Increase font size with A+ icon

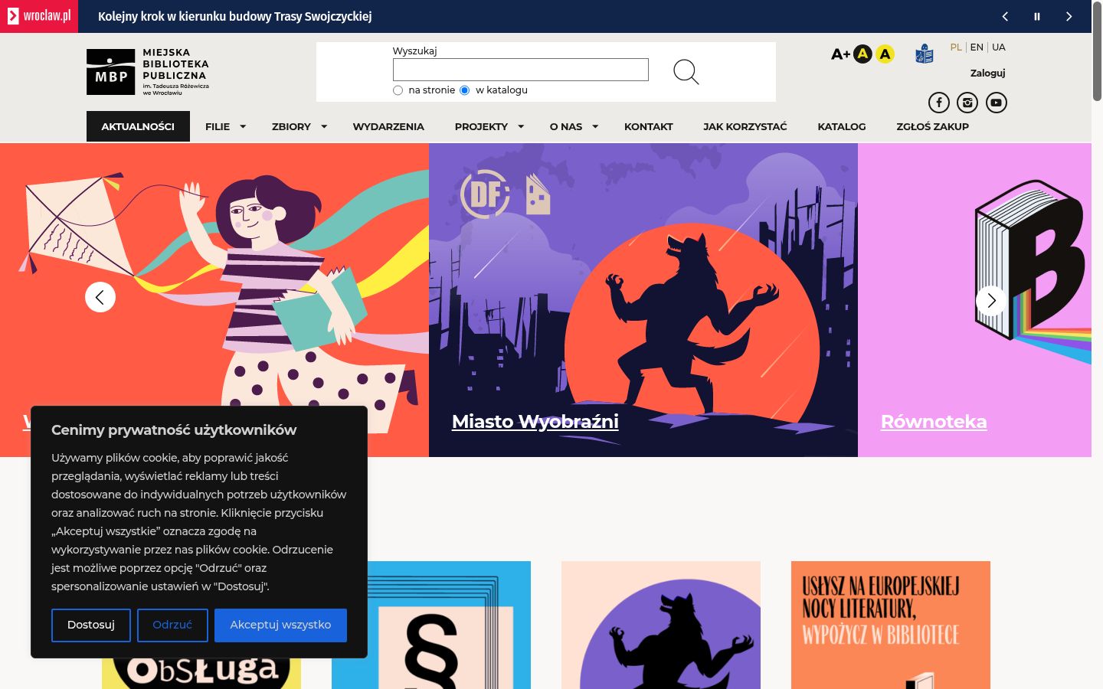coord(840,54)
